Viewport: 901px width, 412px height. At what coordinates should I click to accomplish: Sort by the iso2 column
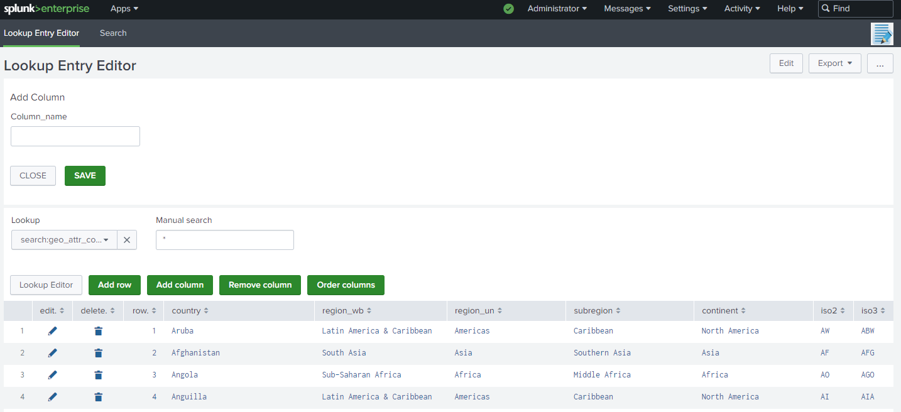(833, 311)
